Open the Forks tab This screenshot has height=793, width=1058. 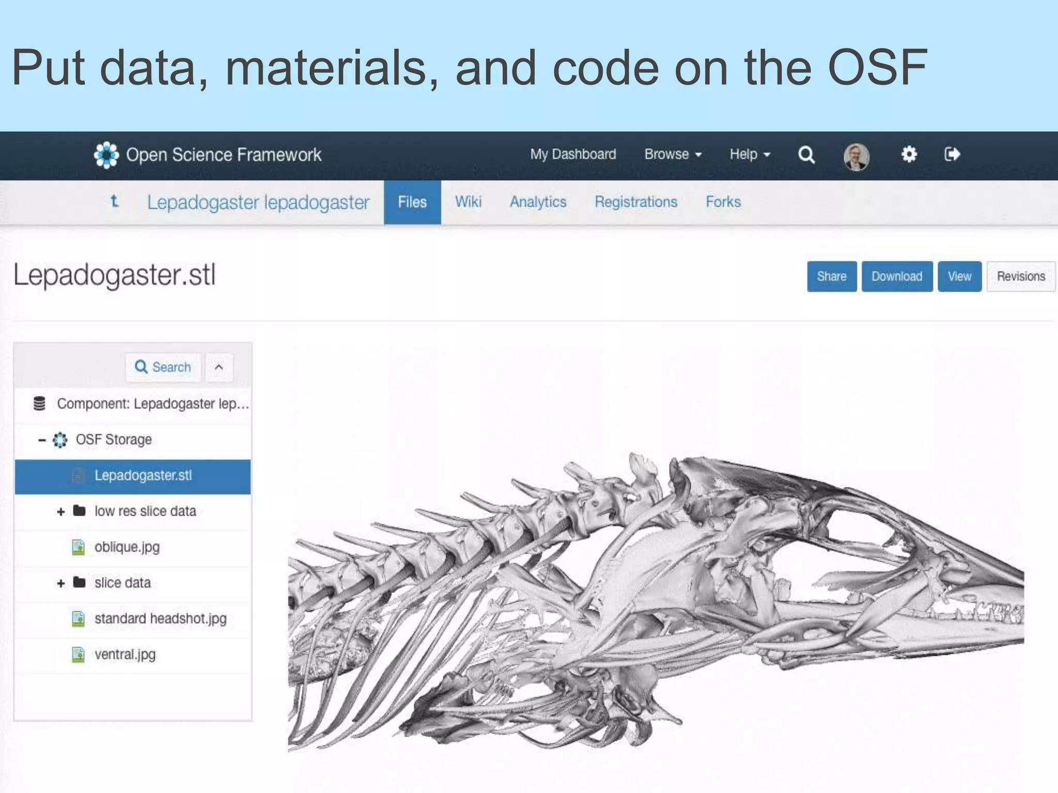[x=723, y=202]
